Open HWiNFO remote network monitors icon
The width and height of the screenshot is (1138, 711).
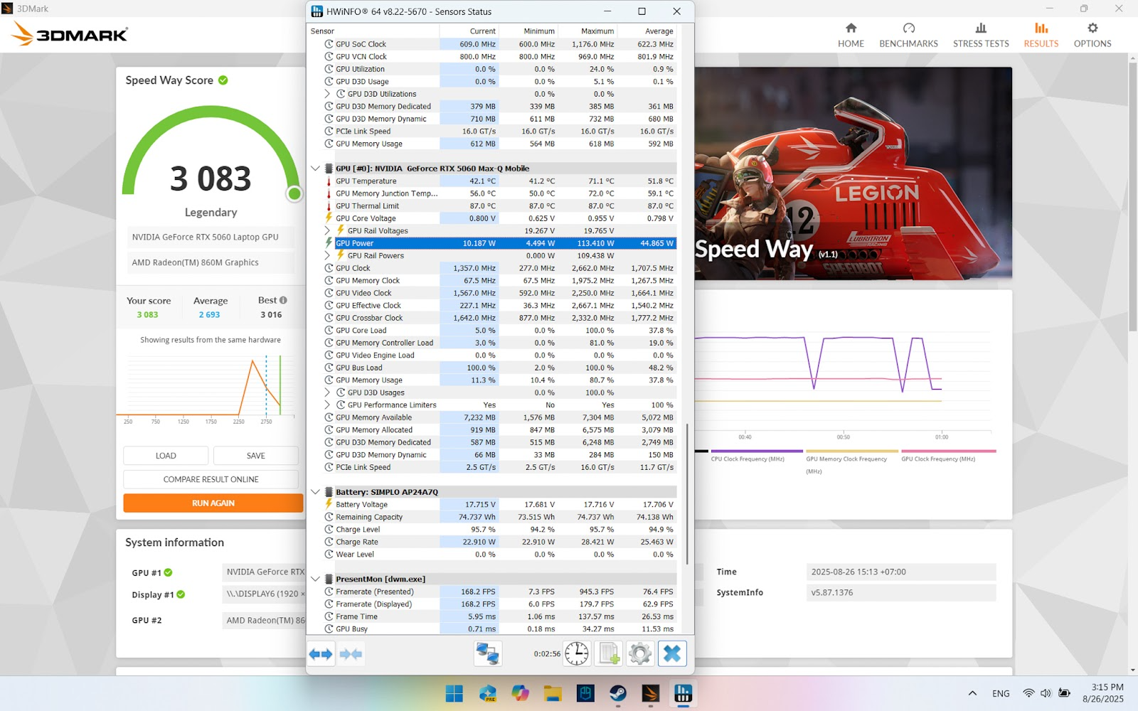tap(488, 653)
